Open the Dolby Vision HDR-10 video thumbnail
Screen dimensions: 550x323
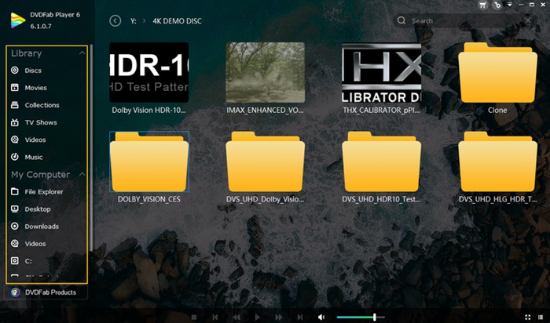coord(149,72)
